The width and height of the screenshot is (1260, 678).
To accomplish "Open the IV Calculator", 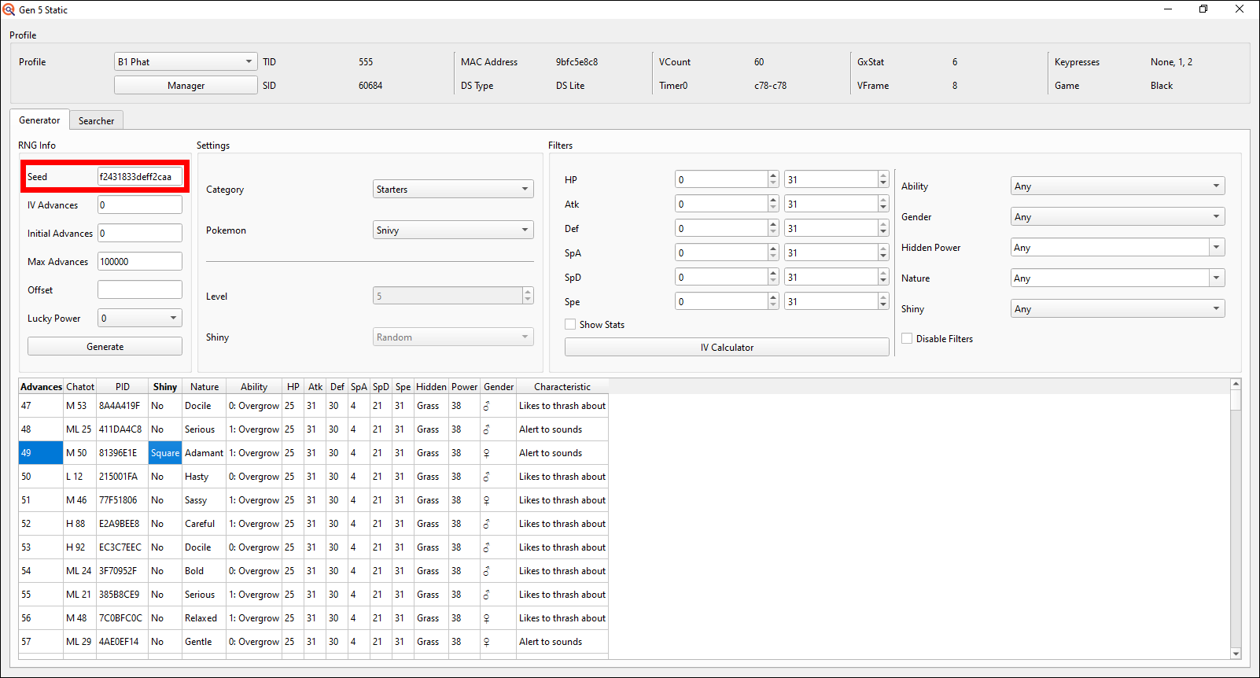I will pos(727,347).
